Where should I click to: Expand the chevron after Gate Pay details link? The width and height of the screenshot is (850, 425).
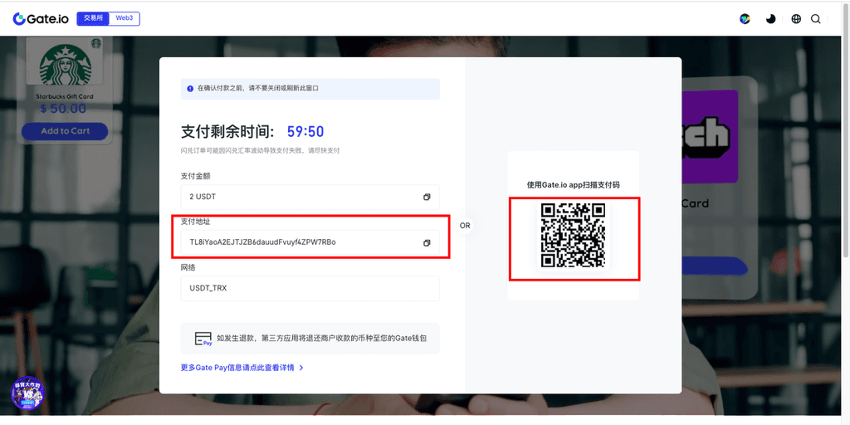coord(301,367)
